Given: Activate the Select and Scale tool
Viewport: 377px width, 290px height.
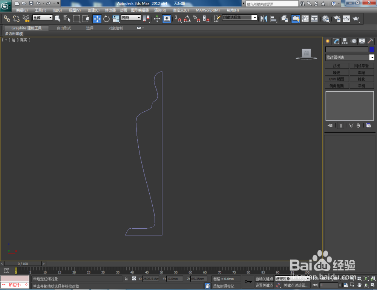Looking at the screenshot, I should tap(116, 18).
